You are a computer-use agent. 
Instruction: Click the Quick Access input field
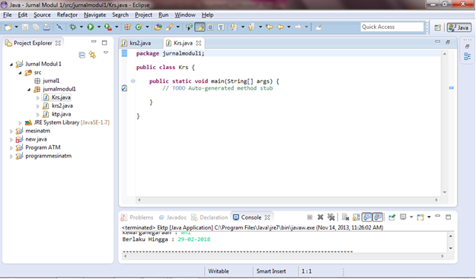pos(392,27)
